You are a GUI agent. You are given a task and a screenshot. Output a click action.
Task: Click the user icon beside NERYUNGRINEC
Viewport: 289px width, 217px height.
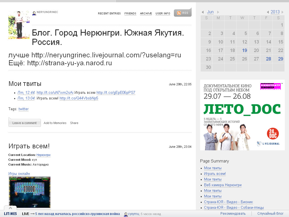click(34, 13)
